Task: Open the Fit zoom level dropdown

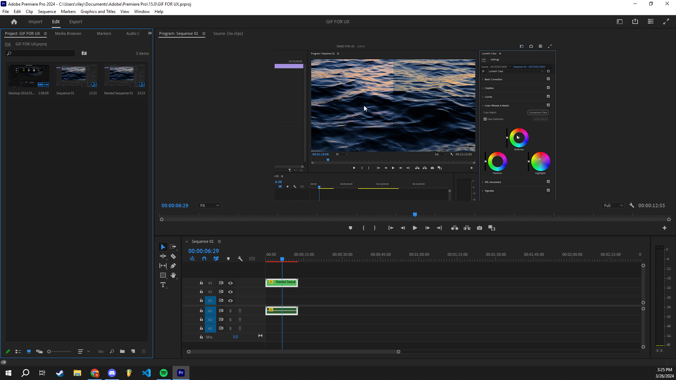Action: click(x=209, y=205)
